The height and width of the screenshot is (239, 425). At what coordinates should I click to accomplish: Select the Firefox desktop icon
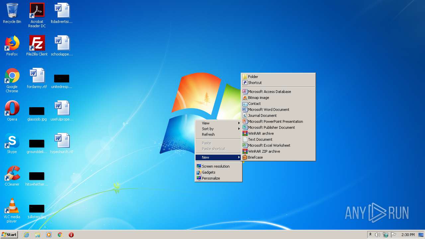click(x=12, y=46)
